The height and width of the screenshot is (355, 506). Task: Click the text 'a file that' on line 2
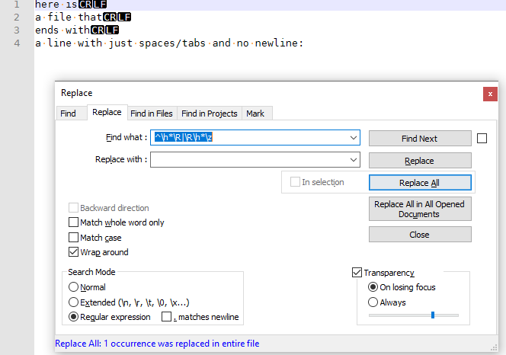69,17
